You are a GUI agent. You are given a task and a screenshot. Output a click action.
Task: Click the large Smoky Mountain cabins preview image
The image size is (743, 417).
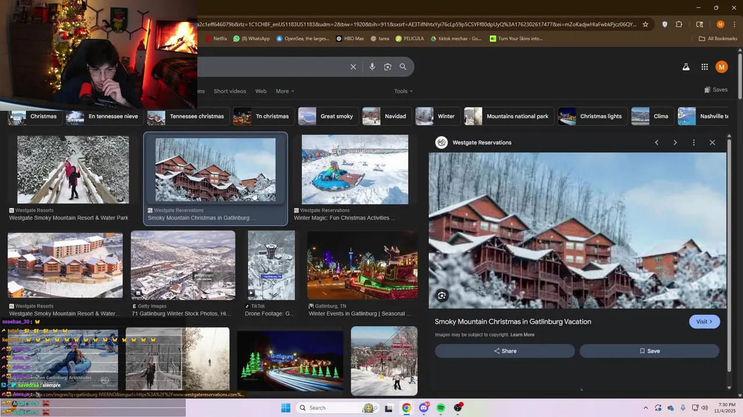[x=578, y=231]
